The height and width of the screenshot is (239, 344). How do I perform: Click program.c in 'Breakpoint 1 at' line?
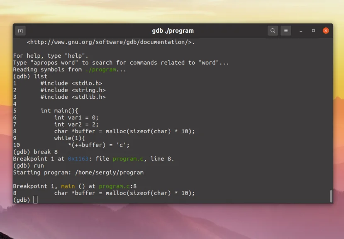coord(128,159)
